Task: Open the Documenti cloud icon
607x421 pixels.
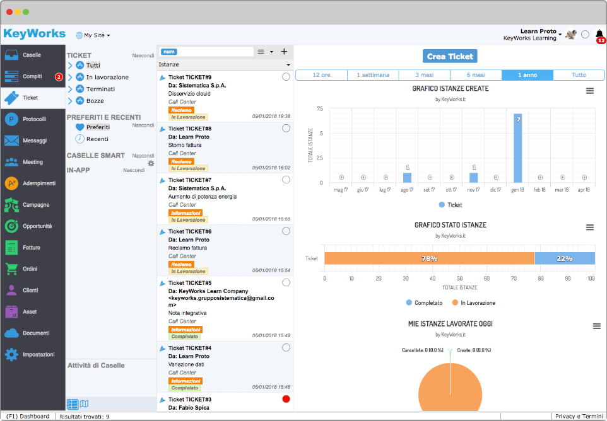Action: coord(11,333)
